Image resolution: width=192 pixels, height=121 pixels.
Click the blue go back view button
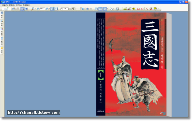pyautogui.click(x=87, y=9)
